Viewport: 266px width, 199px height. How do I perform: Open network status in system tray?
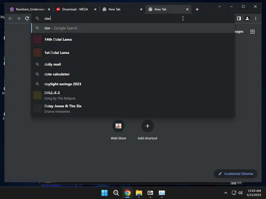click(x=234, y=193)
